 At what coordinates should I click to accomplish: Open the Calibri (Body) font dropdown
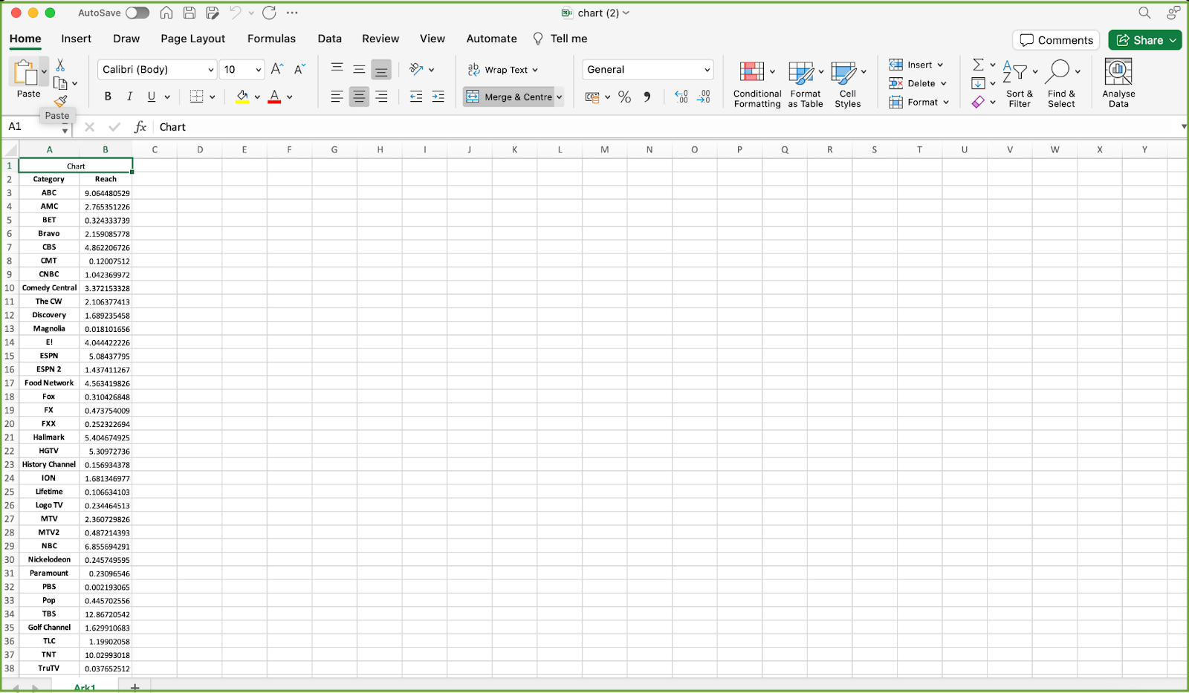tap(210, 70)
